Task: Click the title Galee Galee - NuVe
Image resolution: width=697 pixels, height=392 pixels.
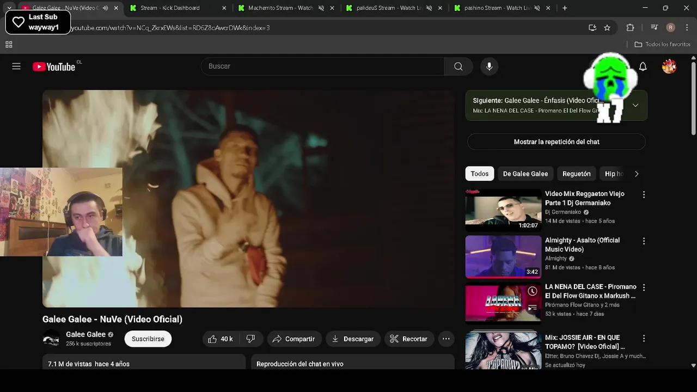Action: [x=112, y=319]
